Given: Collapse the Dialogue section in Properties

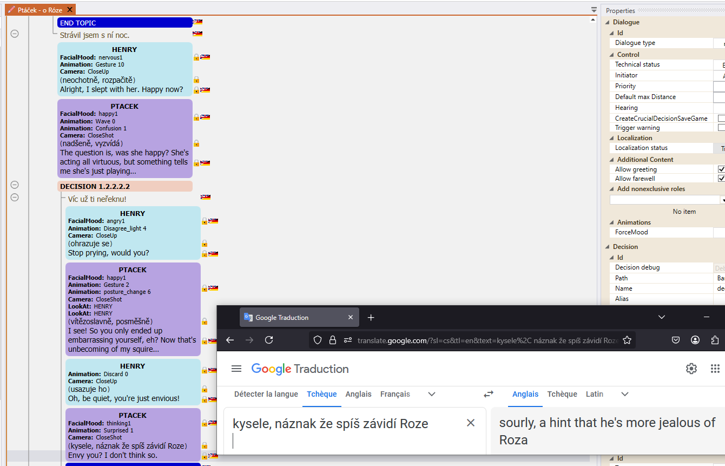Looking at the screenshot, I should (608, 22).
